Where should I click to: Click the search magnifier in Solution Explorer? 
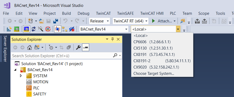click(x=115, y=56)
